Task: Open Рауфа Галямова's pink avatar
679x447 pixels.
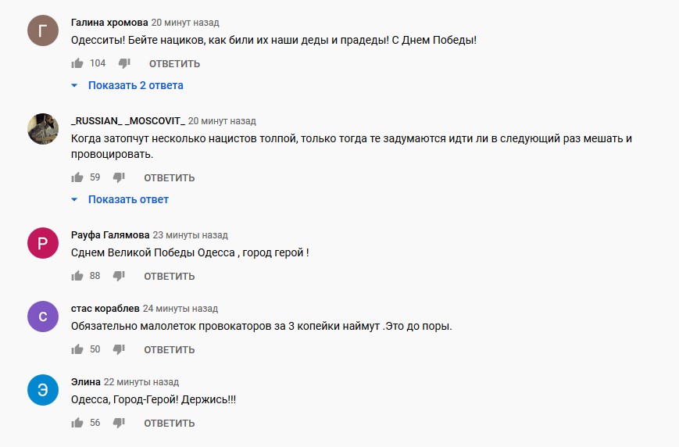Action: (x=43, y=243)
